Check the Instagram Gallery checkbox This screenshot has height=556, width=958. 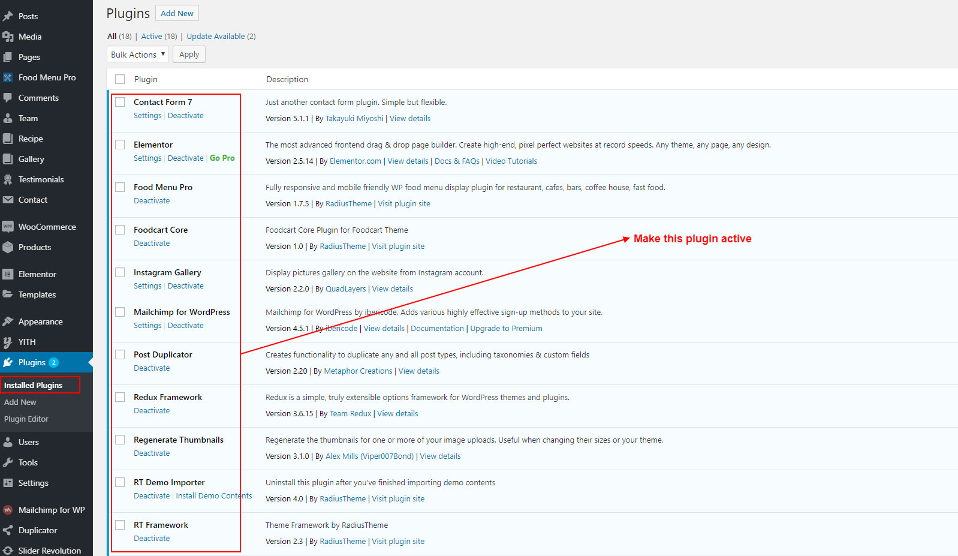click(x=120, y=272)
